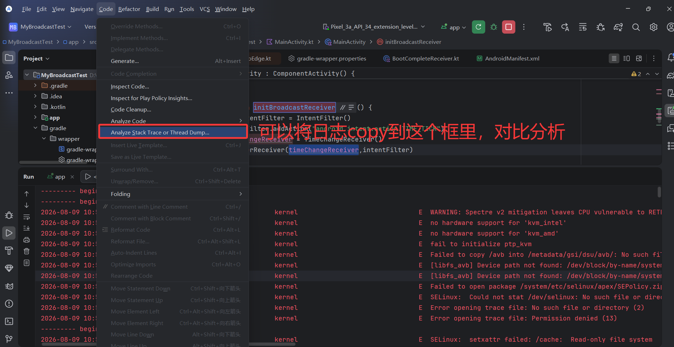674x347 pixels.
Task: Switch editor to Code-only view mode
Action: tap(614, 58)
